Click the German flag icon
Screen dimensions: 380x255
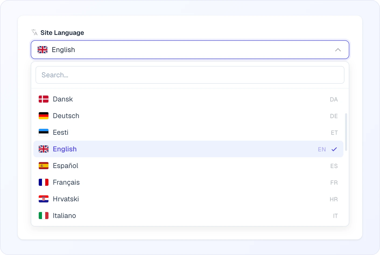pyautogui.click(x=44, y=116)
